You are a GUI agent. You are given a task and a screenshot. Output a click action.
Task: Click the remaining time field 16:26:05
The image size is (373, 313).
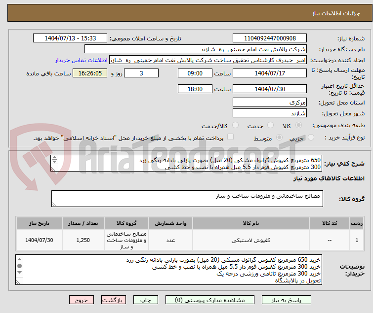tap(90, 73)
